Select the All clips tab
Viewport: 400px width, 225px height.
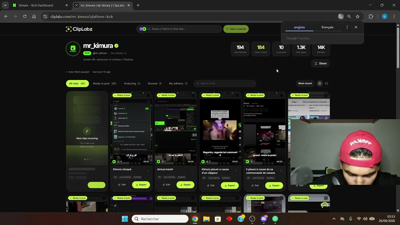[77, 83]
